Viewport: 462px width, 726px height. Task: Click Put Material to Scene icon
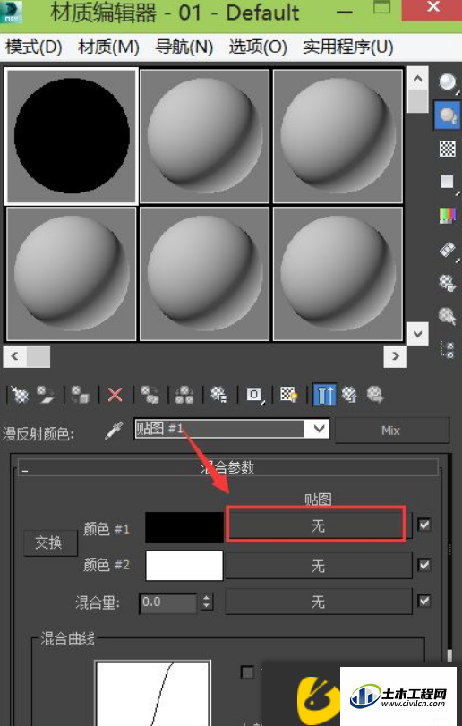coord(46,395)
